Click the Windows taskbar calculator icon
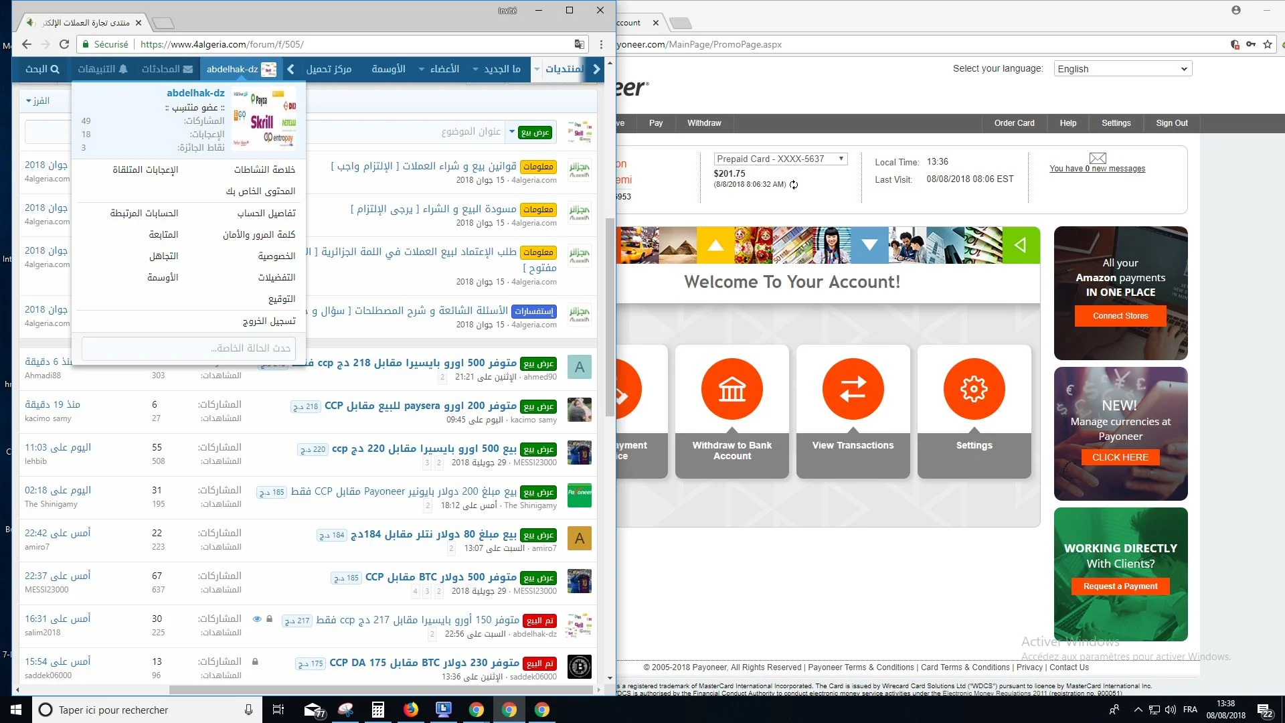The height and width of the screenshot is (723, 1285). [377, 710]
